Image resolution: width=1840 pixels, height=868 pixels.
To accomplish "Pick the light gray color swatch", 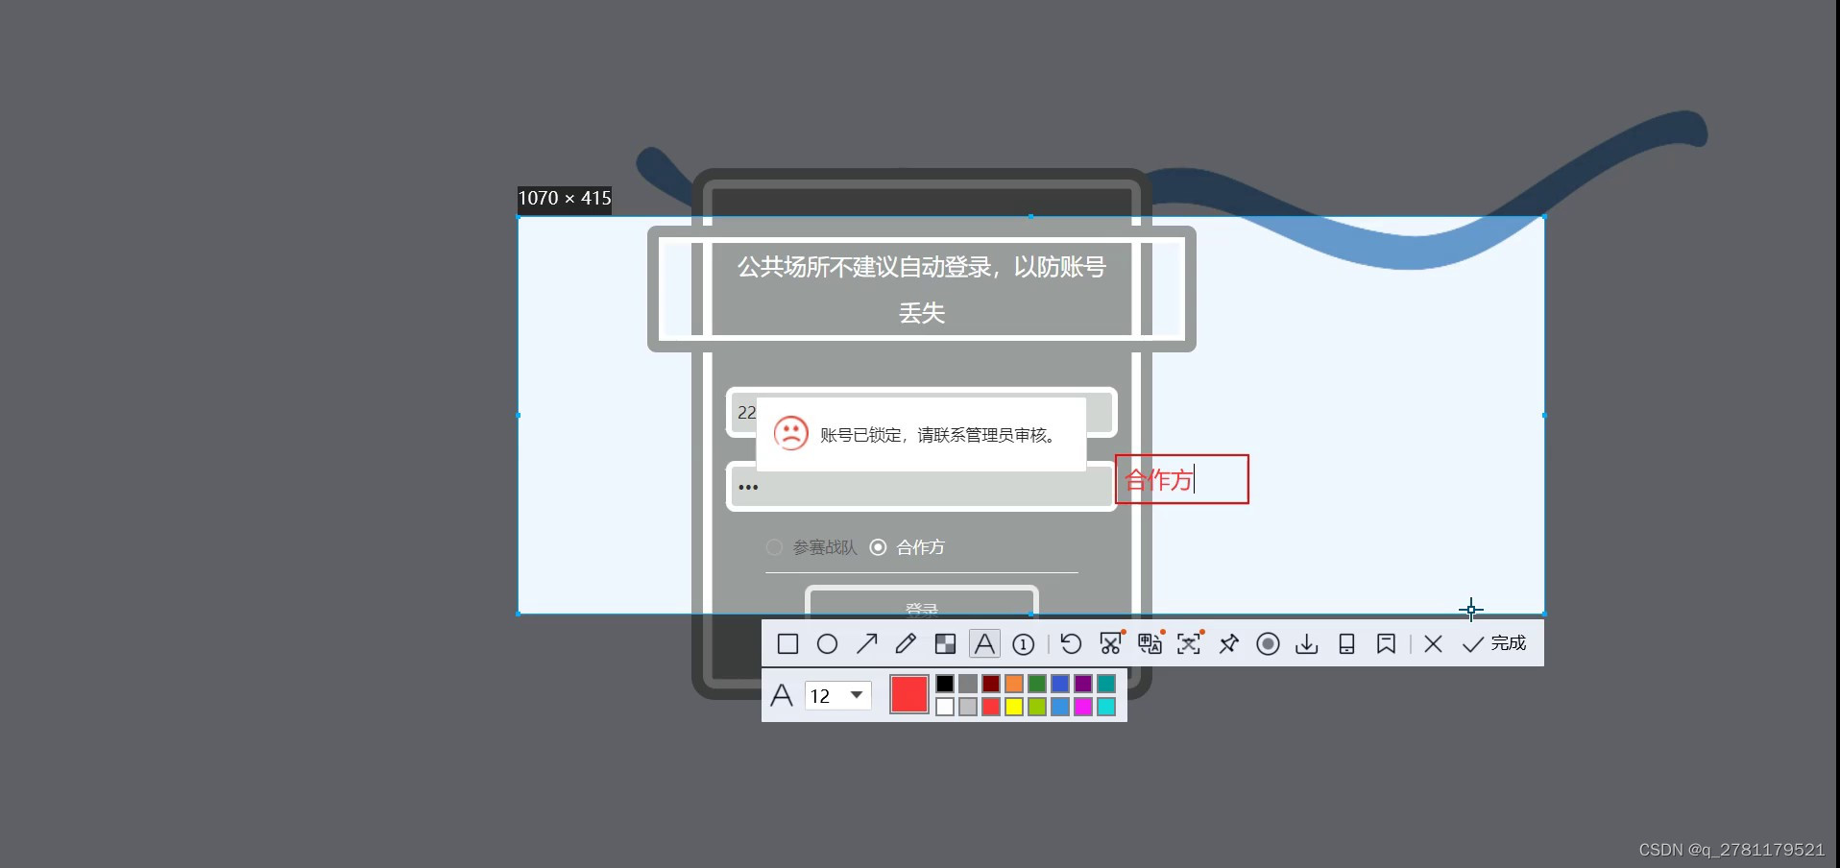I will pyautogui.click(x=968, y=707).
